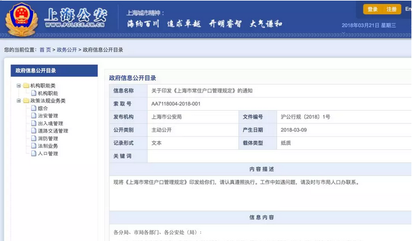Click the 索取号 field label
Viewport: 412px width, 241px height.
(x=122, y=104)
